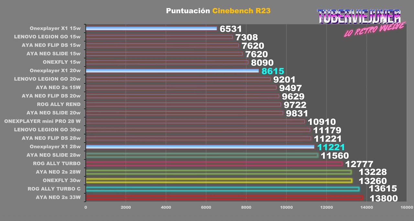Click the TUBERVIEJUNER logo
This screenshot has width=414, height=221.
pos(359,17)
